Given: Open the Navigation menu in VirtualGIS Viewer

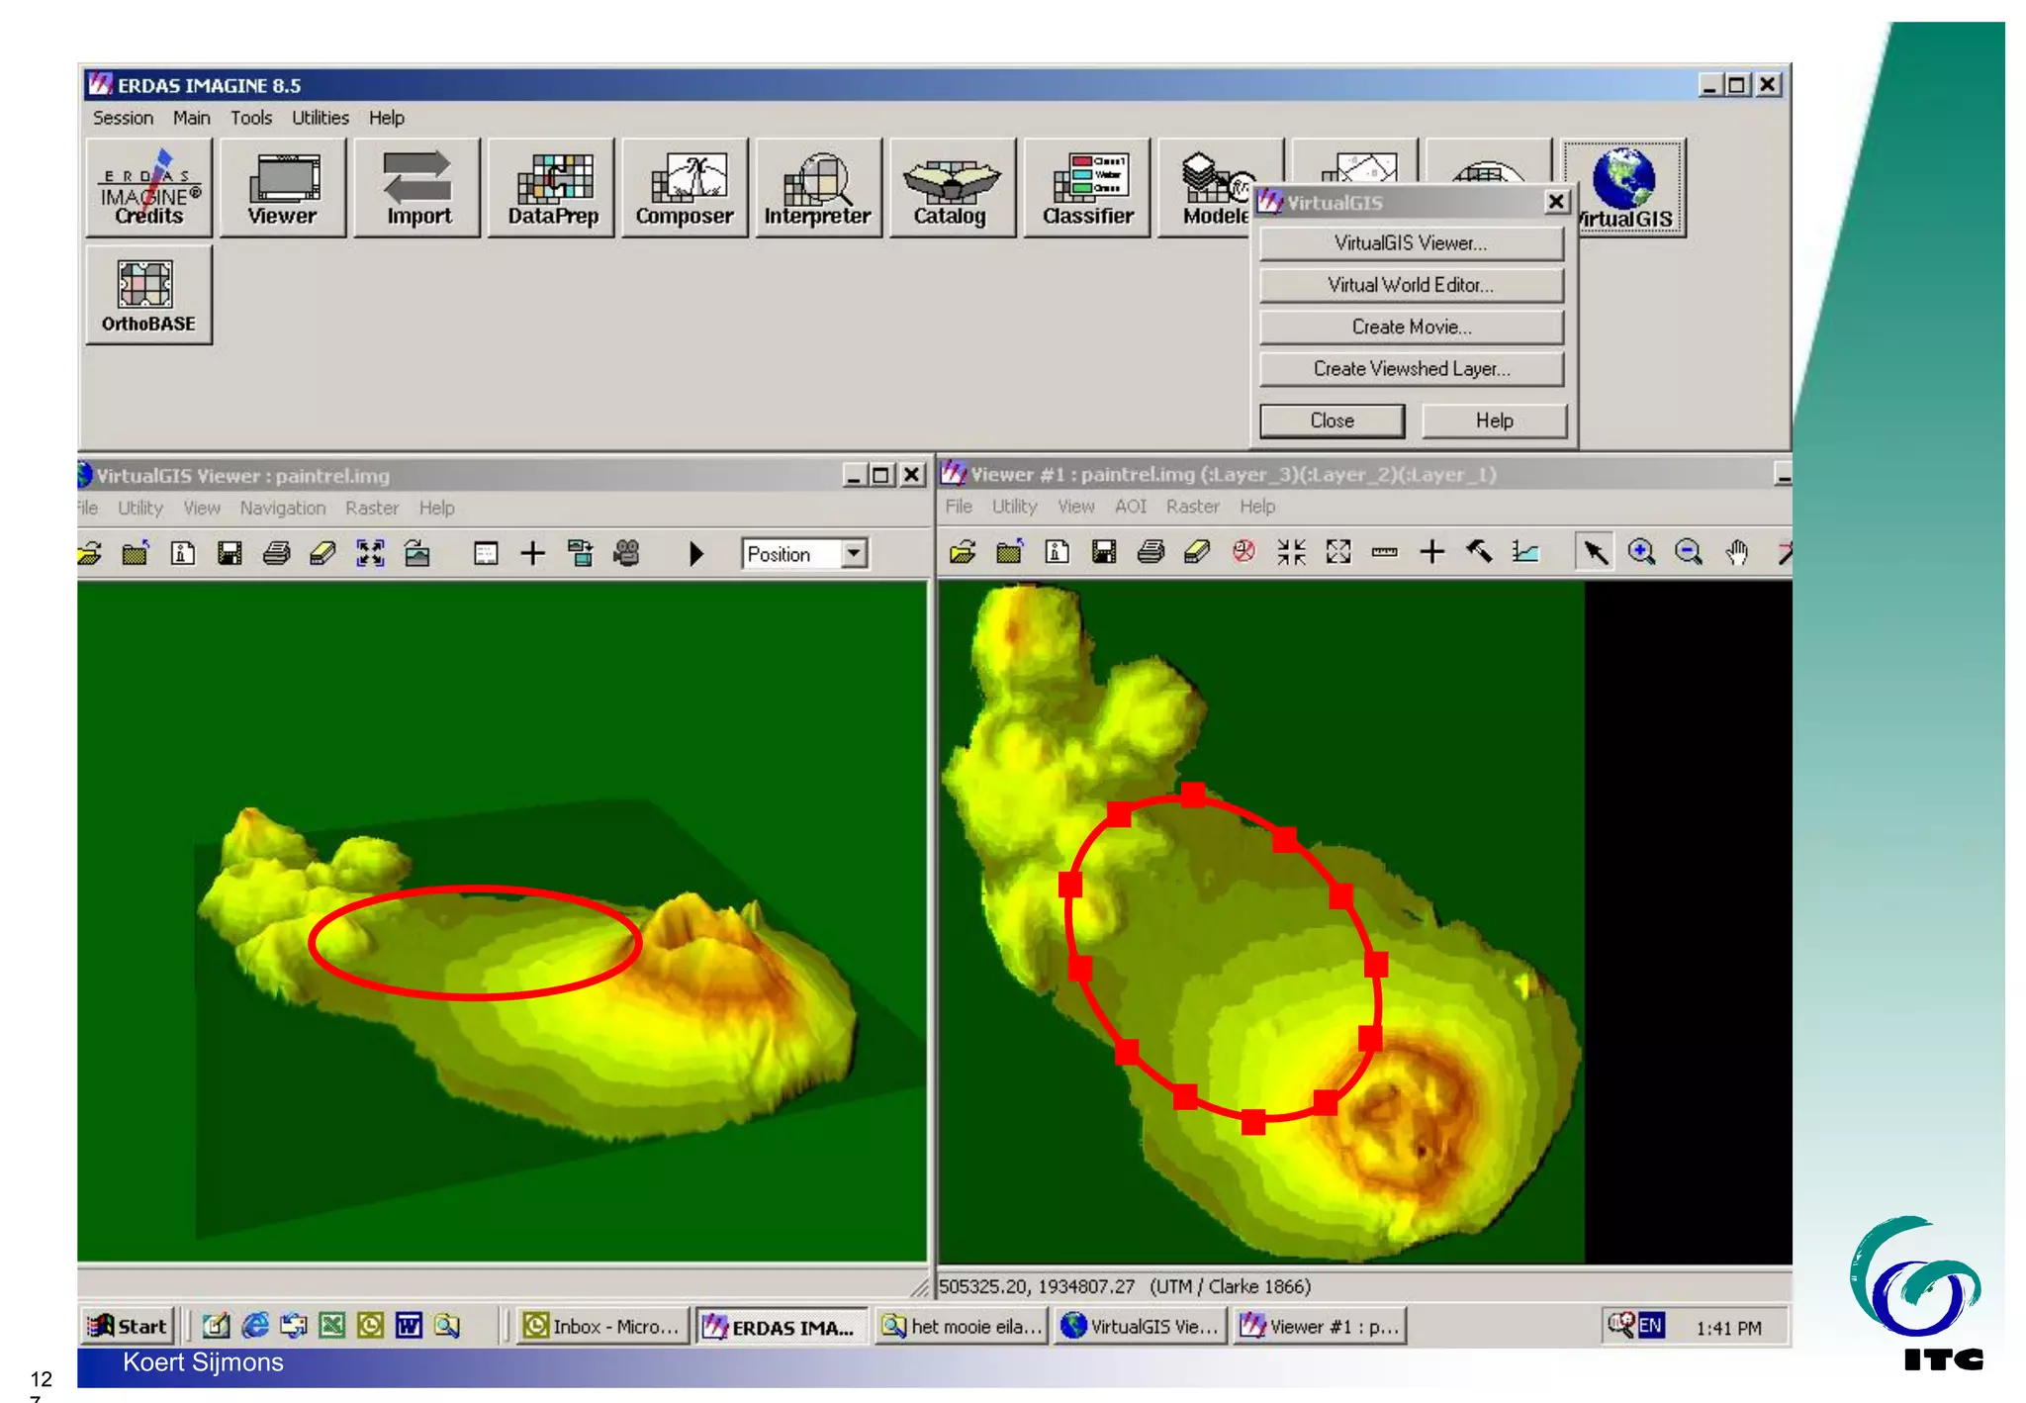Looking at the screenshot, I should pyautogui.click(x=282, y=508).
